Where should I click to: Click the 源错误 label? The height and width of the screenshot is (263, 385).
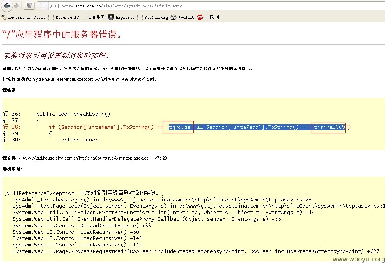point(10,90)
